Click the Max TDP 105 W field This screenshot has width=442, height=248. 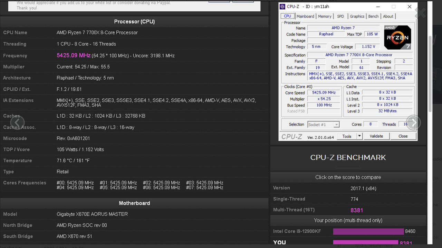pos(372,34)
